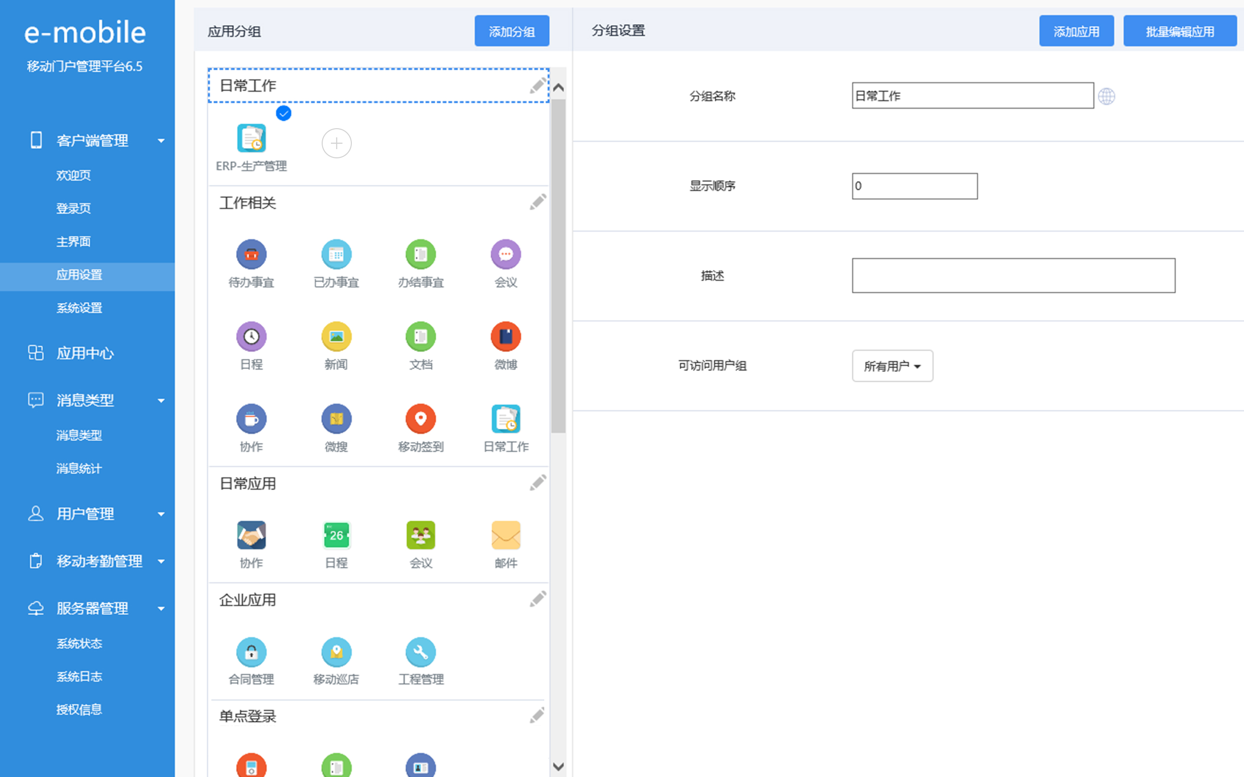Select the 移动巡店 app icon
The width and height of the screenshot is (1244, 777).
click(337, 652)
